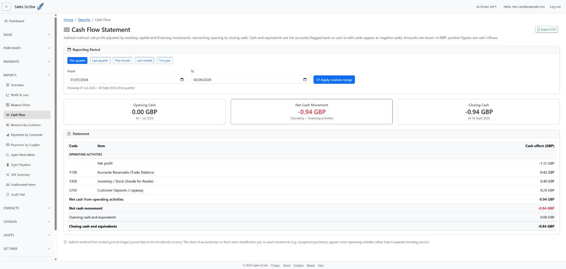Viewport: 566px width, 269px height.
Task: Click Apply custom range button
Action: (x=334, y=80)
